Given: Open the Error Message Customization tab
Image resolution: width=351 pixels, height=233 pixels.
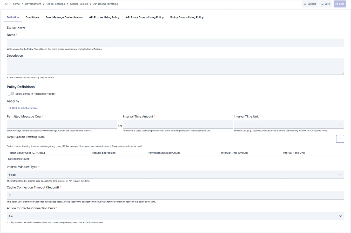Looking at the screenshot, I should point(64,17).
